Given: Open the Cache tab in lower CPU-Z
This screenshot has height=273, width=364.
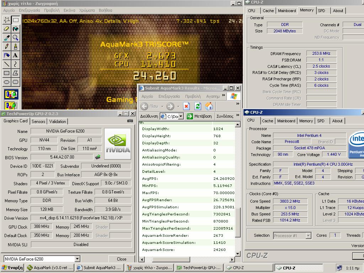Looking at the screenshot, I should tap(268, 121).
